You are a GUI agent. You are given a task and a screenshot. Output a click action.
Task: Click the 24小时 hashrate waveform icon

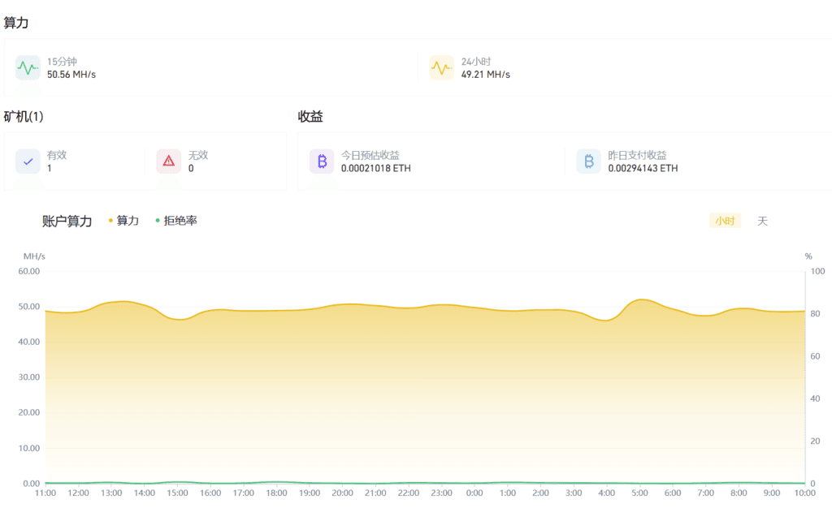(x=441, y=69)
